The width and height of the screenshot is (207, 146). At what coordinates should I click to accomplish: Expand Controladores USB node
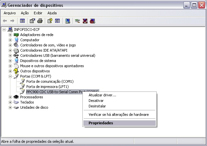point(10,55)
